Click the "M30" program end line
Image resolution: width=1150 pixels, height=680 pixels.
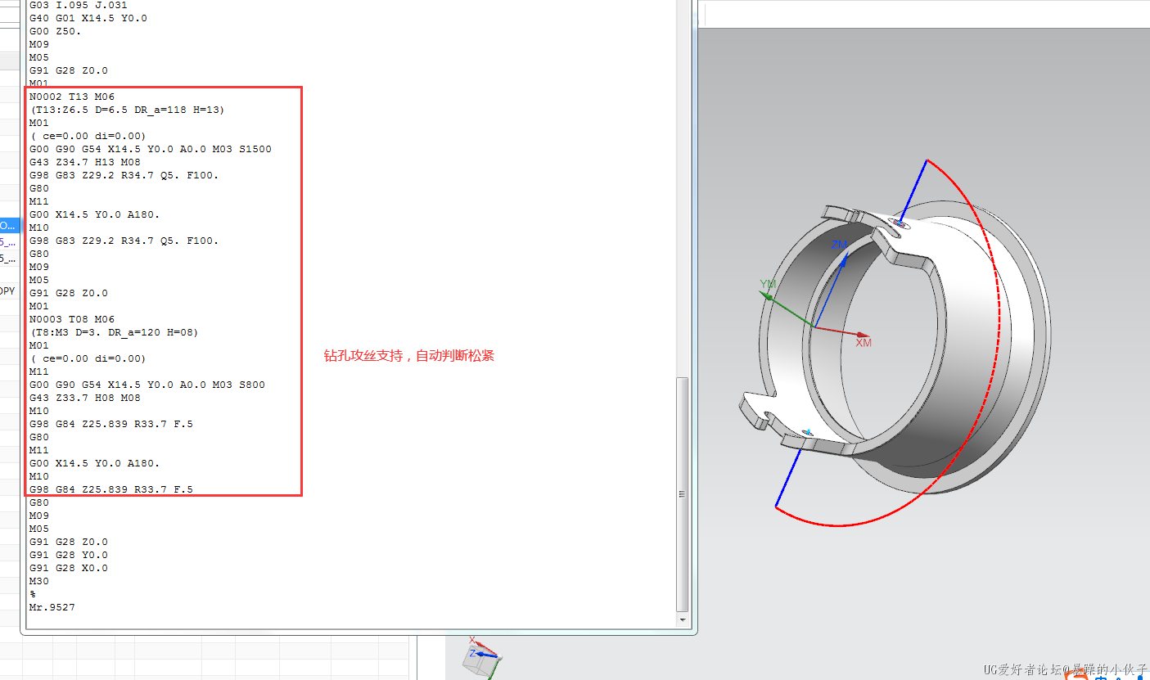39,581
